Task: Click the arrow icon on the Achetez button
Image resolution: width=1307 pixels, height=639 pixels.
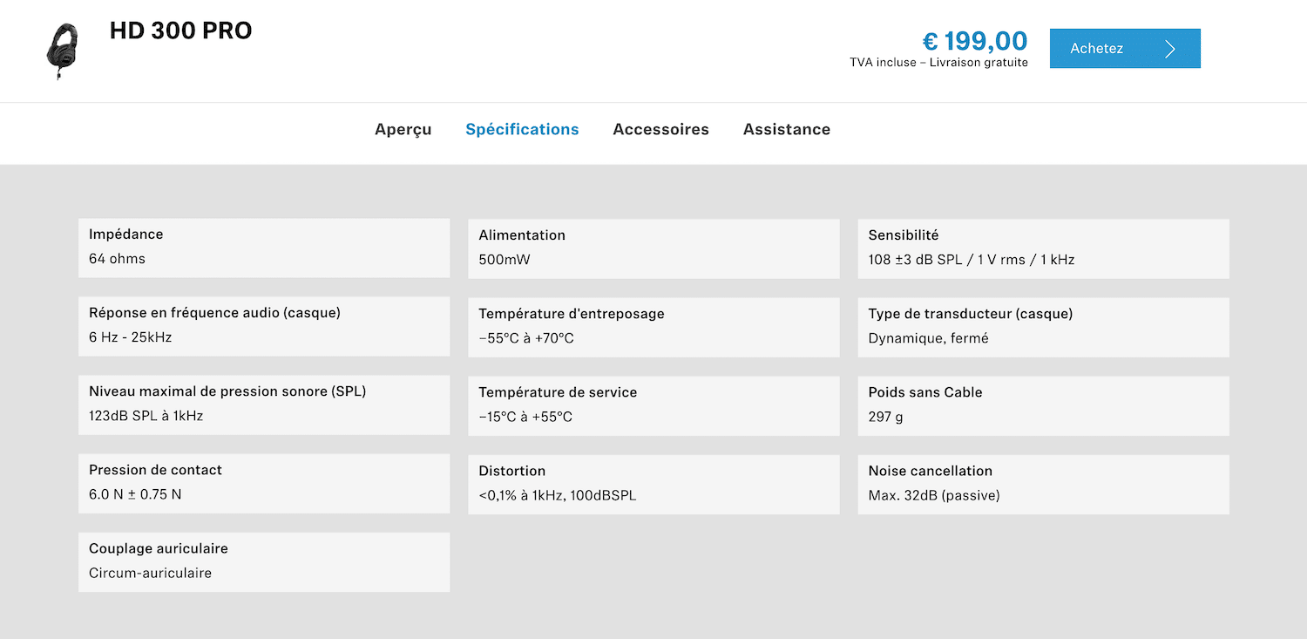Action: 1170,49
